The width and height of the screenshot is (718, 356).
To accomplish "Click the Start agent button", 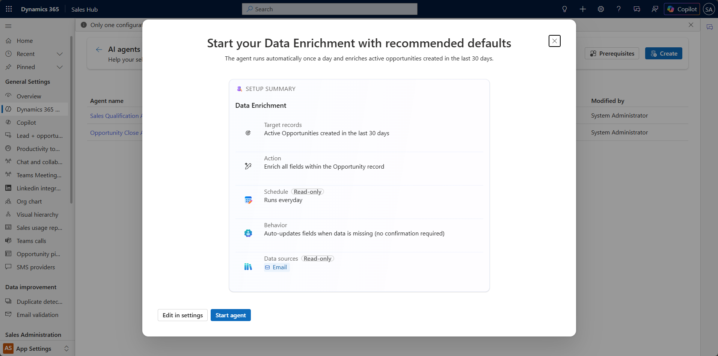I will [231, 315].
